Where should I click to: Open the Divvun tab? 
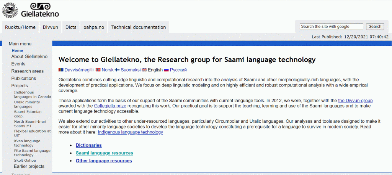pos(51,27)
